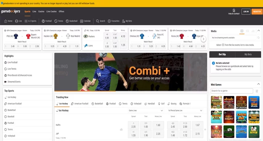This screenshot has height=141, width=263.
Task: Select Football trending tab
Action: [x=111, y=104]
